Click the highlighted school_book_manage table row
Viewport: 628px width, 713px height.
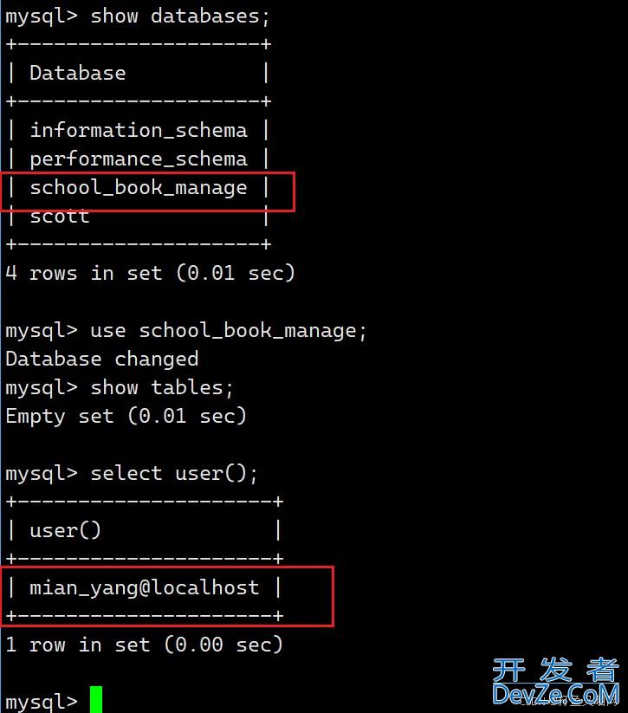click(139, 188)
